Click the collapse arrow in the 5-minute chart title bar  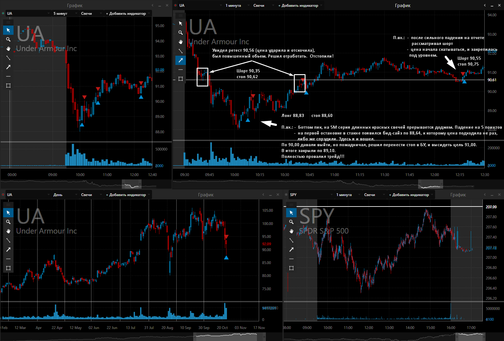153,5
